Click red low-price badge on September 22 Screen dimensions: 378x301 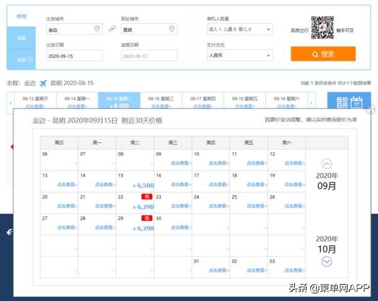pos(147,197)
